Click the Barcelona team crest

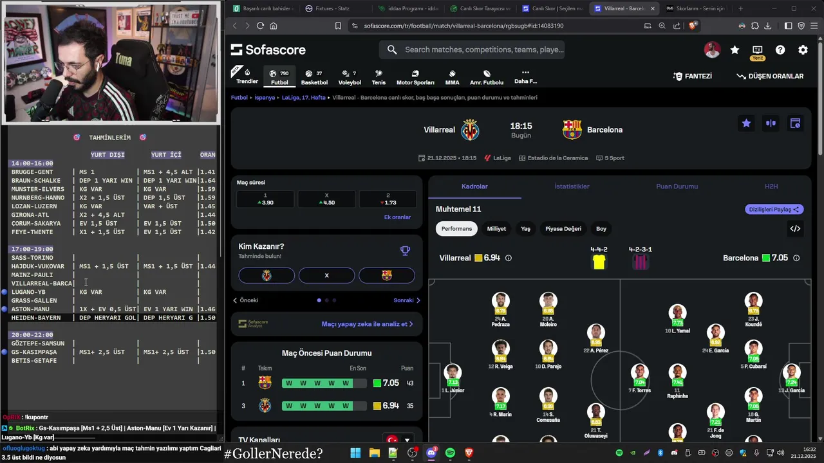tap(572, 130)
